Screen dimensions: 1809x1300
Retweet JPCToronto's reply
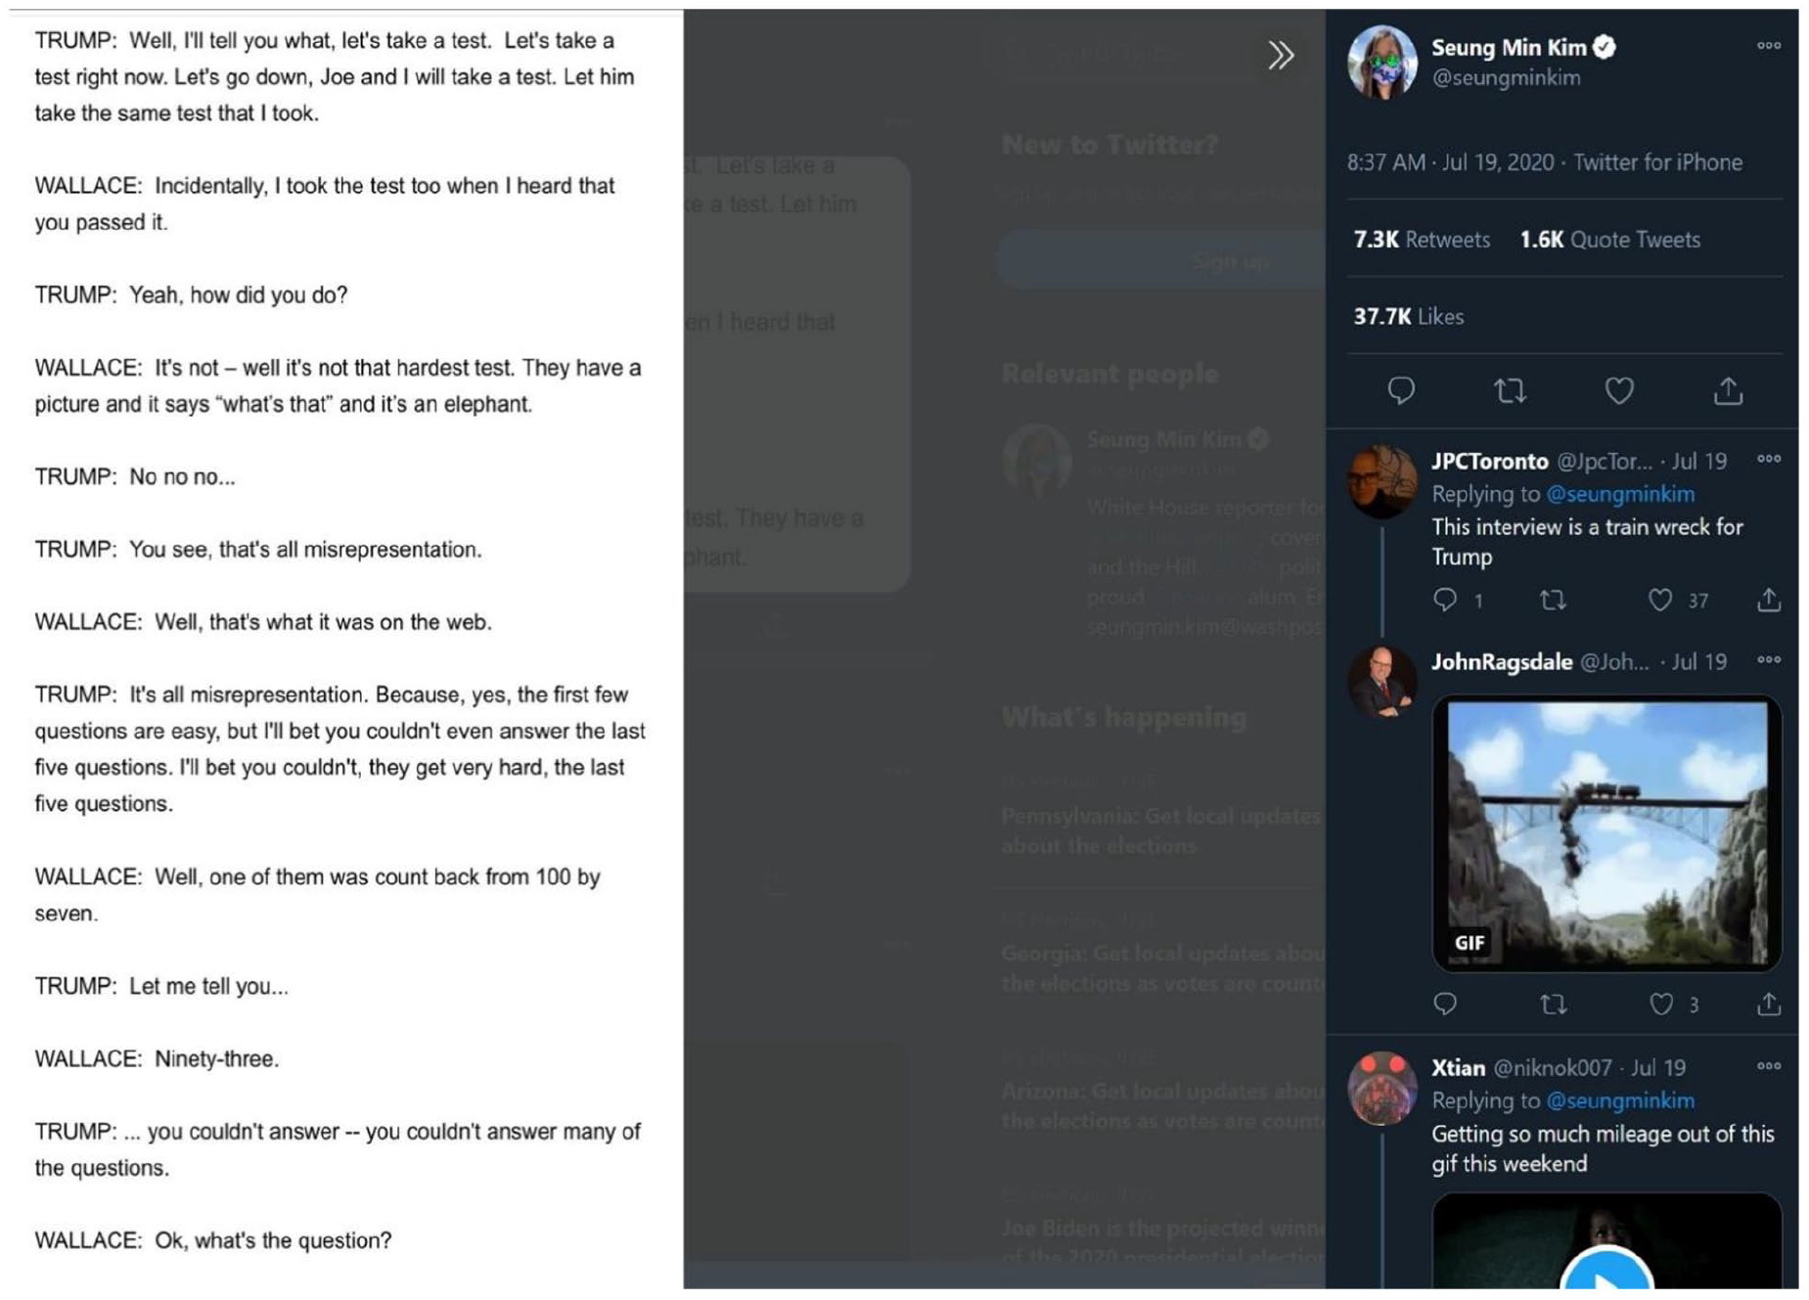1552,600
